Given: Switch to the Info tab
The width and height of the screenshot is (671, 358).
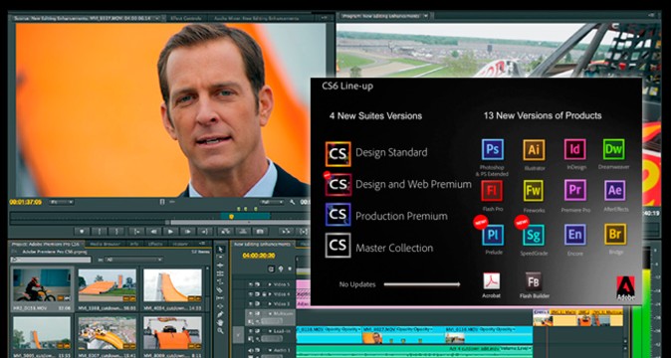Looking at the screenshot, I should pyautogui.click(x=134, y=244).
